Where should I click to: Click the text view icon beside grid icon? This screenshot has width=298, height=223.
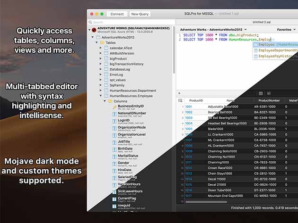tap(270, 93)
